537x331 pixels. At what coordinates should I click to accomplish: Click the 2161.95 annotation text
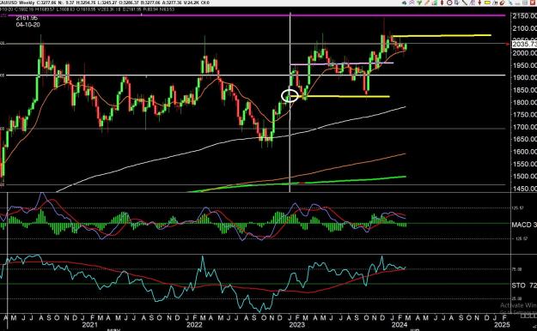(x=27, y=18)
